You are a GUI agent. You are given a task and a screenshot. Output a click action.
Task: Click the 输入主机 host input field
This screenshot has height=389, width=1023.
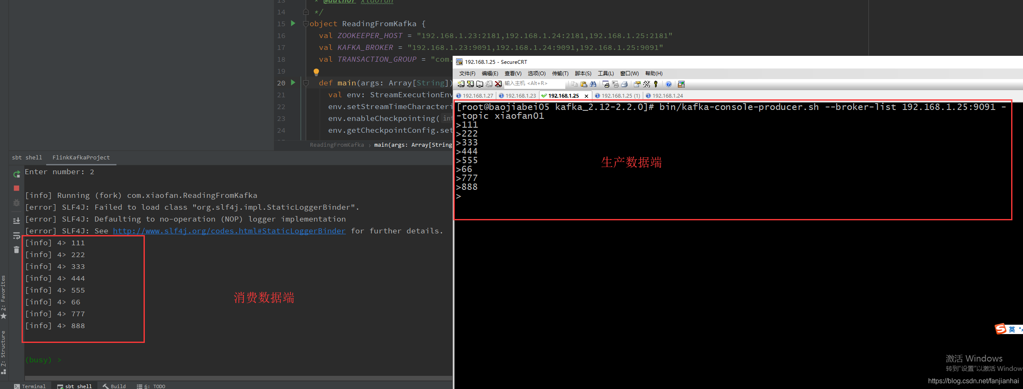[x=534, y=84]
